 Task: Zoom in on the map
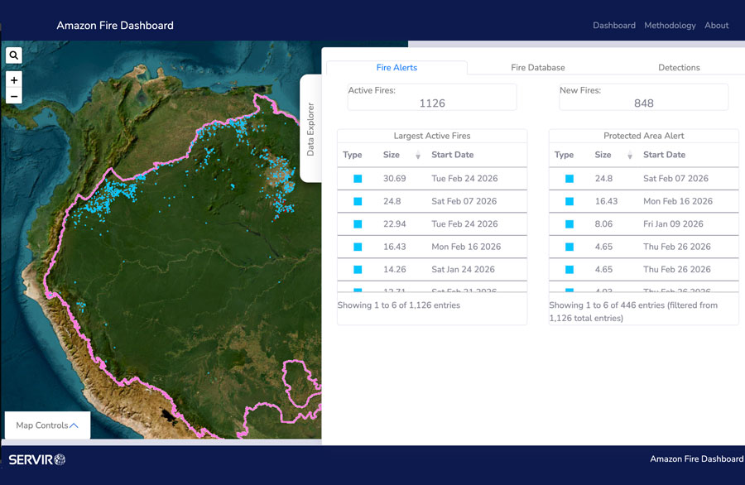pyautogui.click(x=13, y=80)
